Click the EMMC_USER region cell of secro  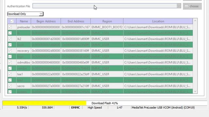107,86
